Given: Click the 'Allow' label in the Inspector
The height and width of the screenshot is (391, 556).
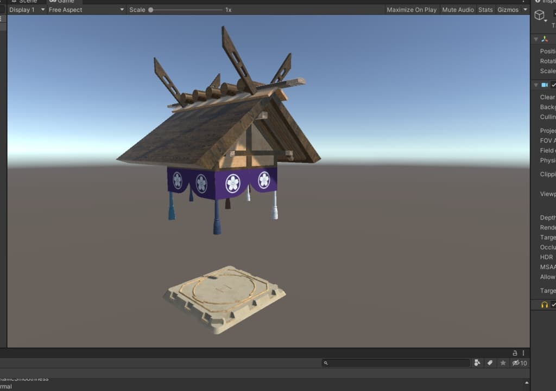Looking at the screenshot, I should click(548, 277).
